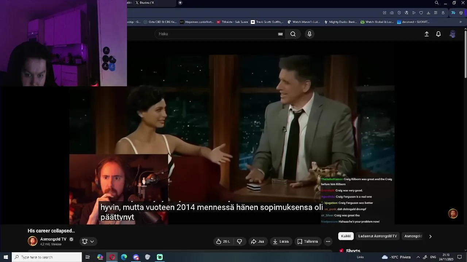Share video with the Jaa button
467x262 pixels.
258,241
